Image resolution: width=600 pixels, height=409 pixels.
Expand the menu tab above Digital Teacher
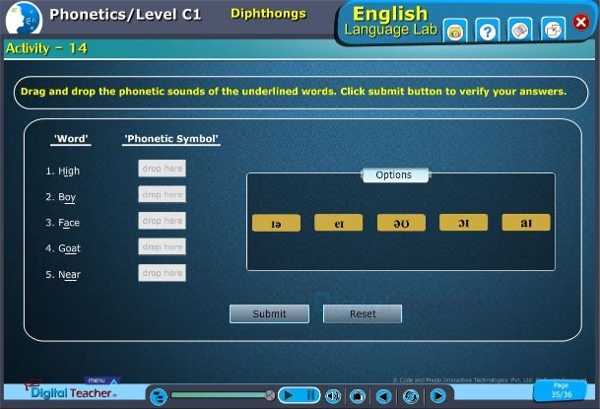coord(101,380)
